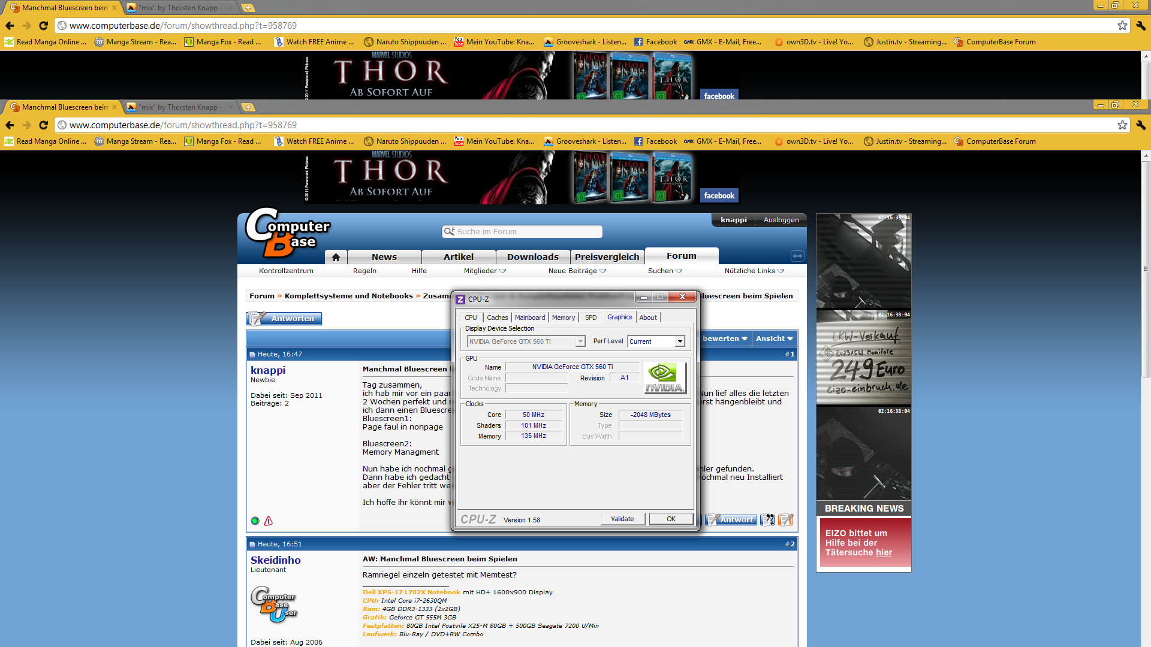
Task: Click the ComputerBase home icon in navigation
Action: click(x=336, y=257)
